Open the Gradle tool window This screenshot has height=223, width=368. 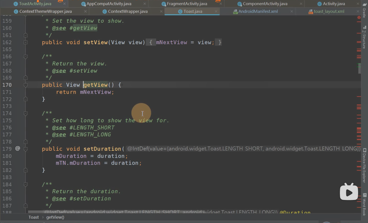[364, 11]
